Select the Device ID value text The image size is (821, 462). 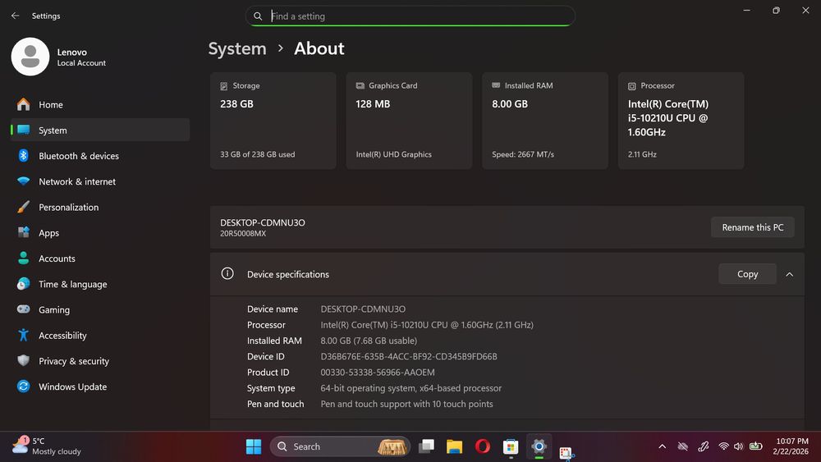pyautogui.click(x=409, y=356)
